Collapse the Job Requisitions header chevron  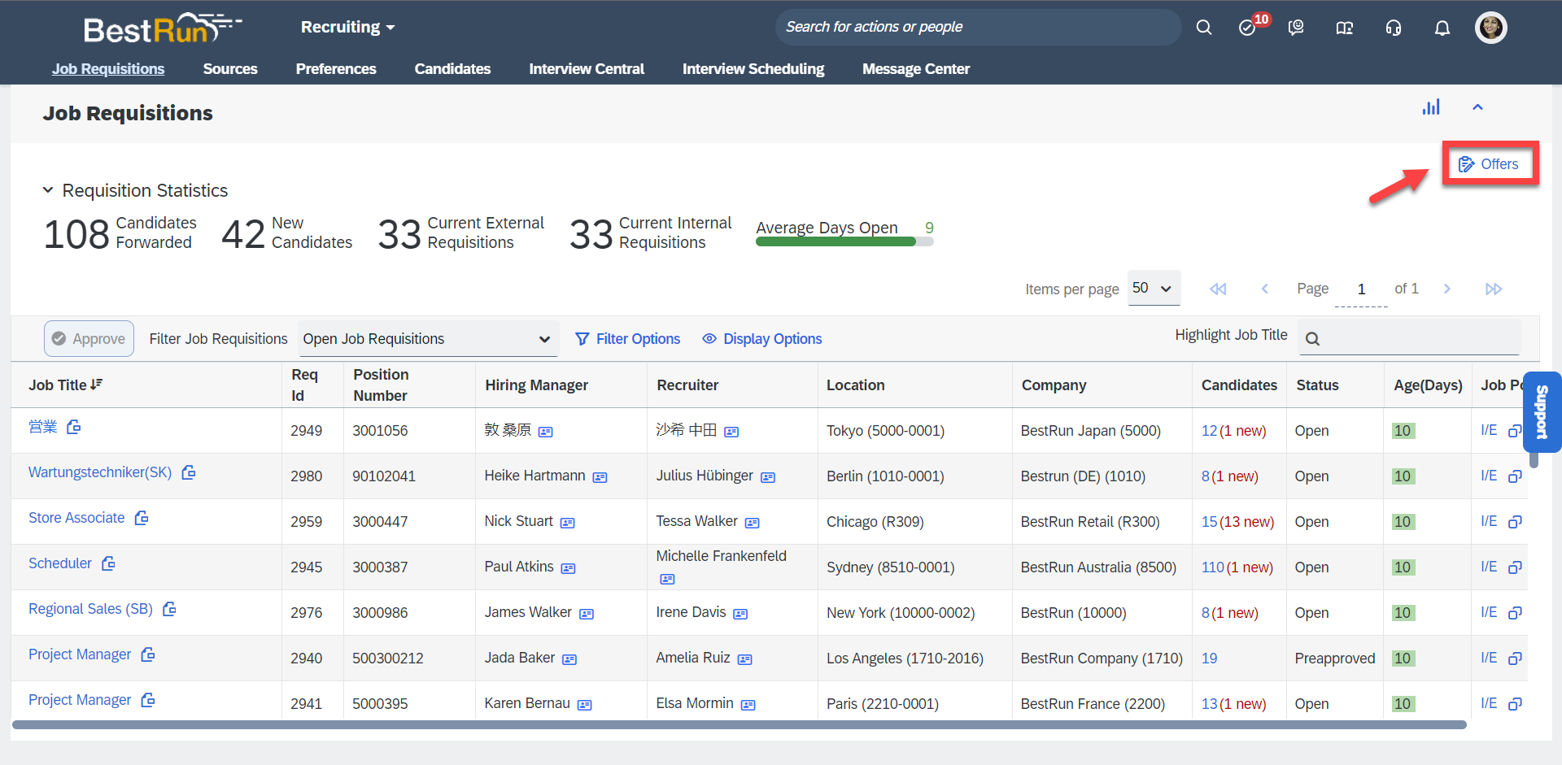pos(1478,107)
